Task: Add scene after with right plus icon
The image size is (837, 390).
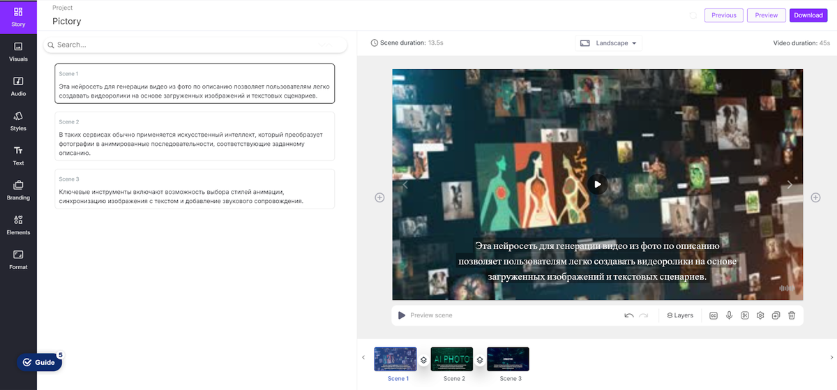Action: coord(815,197)
